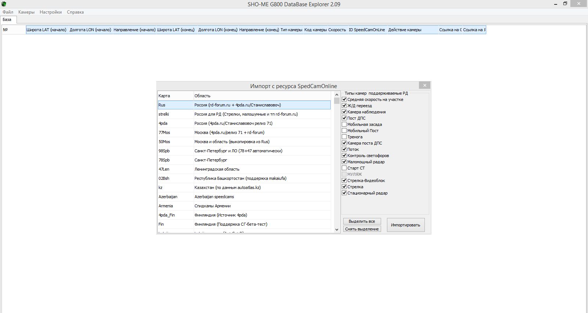The image size is (588, 313).
Task: Select the 77Mos Москва row
Action: pyautogui.click(x=244, y=132)
